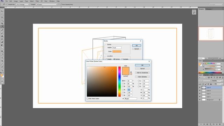224x126 pixels.
Task: Click Color Libraries button
Action: (142, 77)
